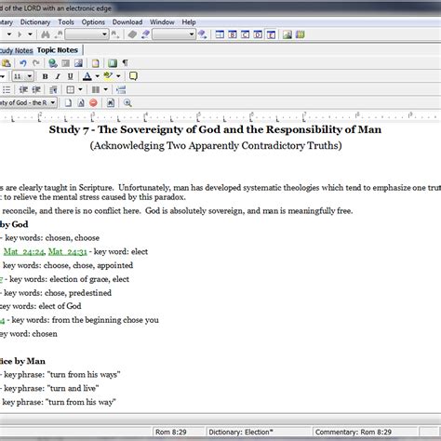Insert a hyperlink with the globe icon

pos(53,63)
